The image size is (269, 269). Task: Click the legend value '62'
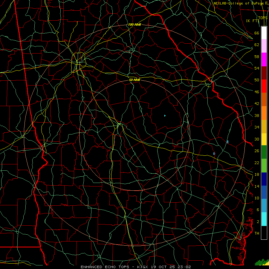[257, 45]
